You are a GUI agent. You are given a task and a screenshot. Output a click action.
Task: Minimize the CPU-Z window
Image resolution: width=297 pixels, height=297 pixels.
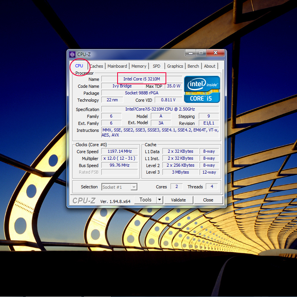click(x=191, y=53)
